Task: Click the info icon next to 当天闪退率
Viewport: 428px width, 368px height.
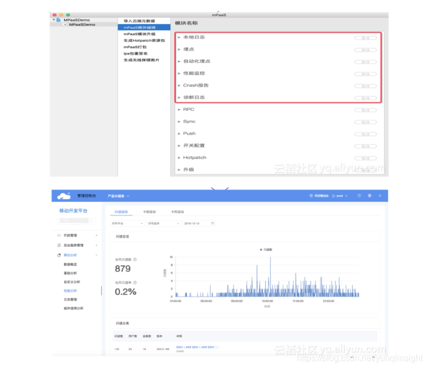Action: [x=135, y=283]
